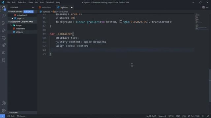Change encoding via UTF-8 status item
Image resolution: width=211 pixels, height=118 pixels.
(171, 116)
